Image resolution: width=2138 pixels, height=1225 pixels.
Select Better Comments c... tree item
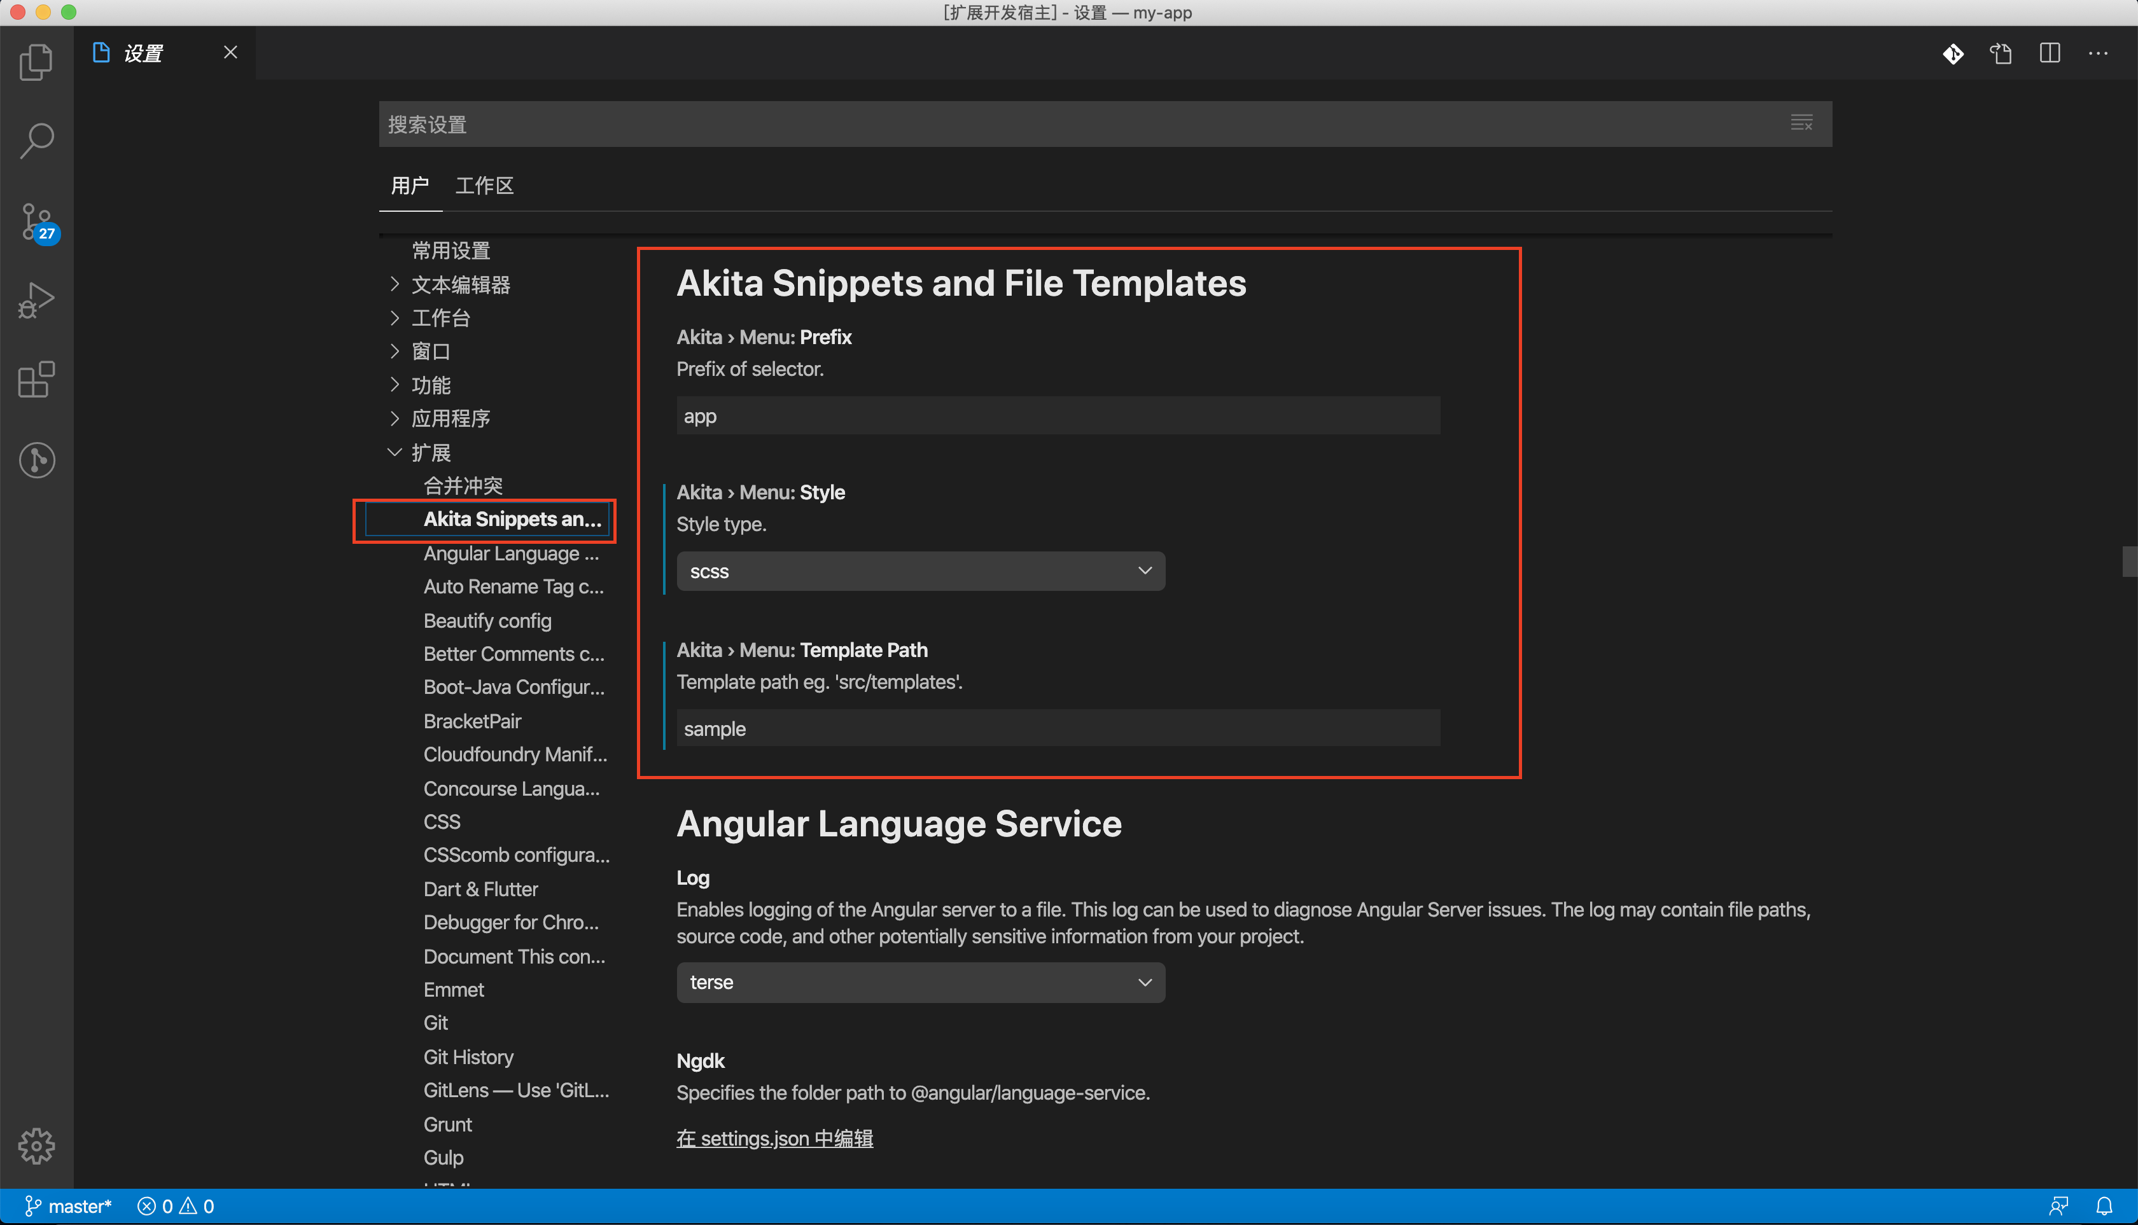[514, 654]
